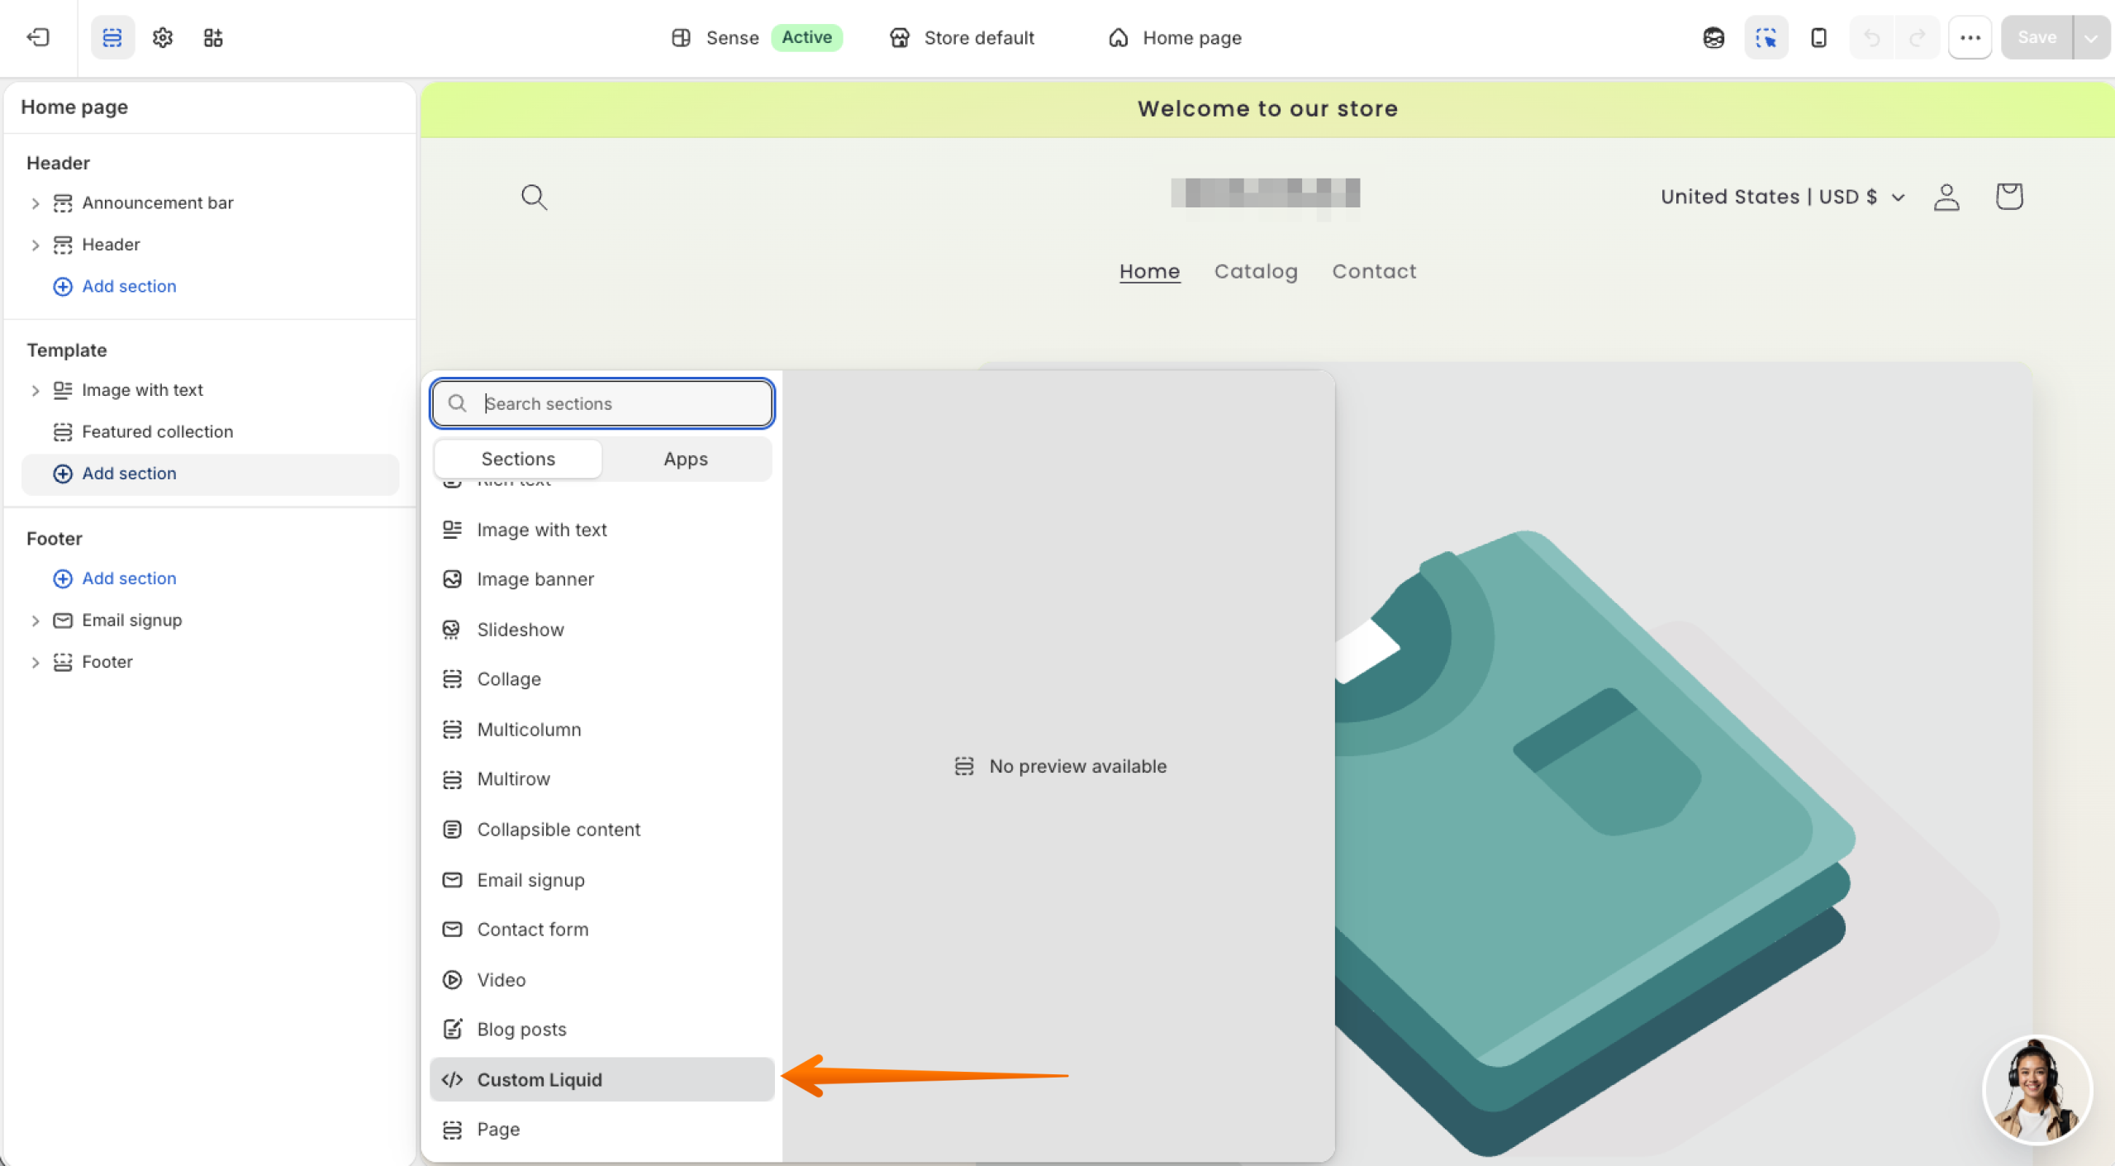Click the storefront account person icon

(x=1946, y=197)
